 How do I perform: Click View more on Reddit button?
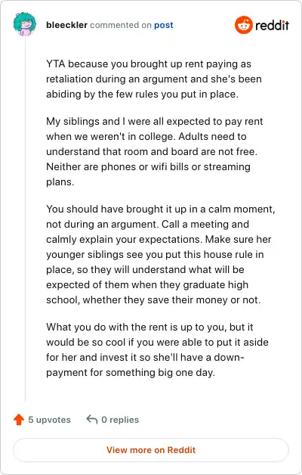pyautogui.click(x=151, y=450)
